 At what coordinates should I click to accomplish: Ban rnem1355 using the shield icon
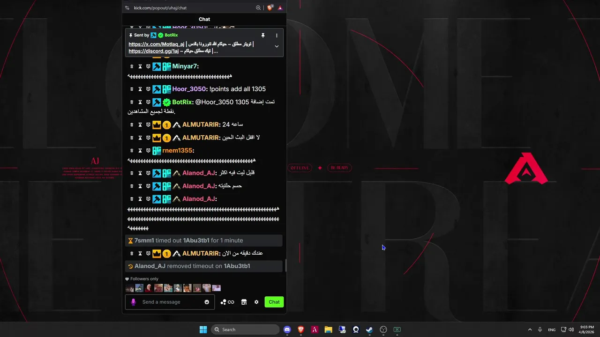click(148, 151)
